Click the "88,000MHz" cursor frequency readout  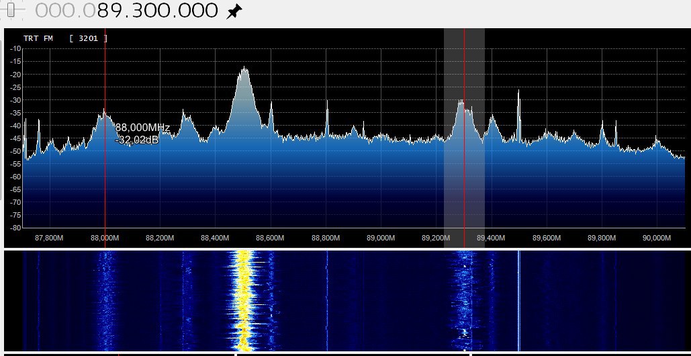pyautogui.click(x=142, y=128)
